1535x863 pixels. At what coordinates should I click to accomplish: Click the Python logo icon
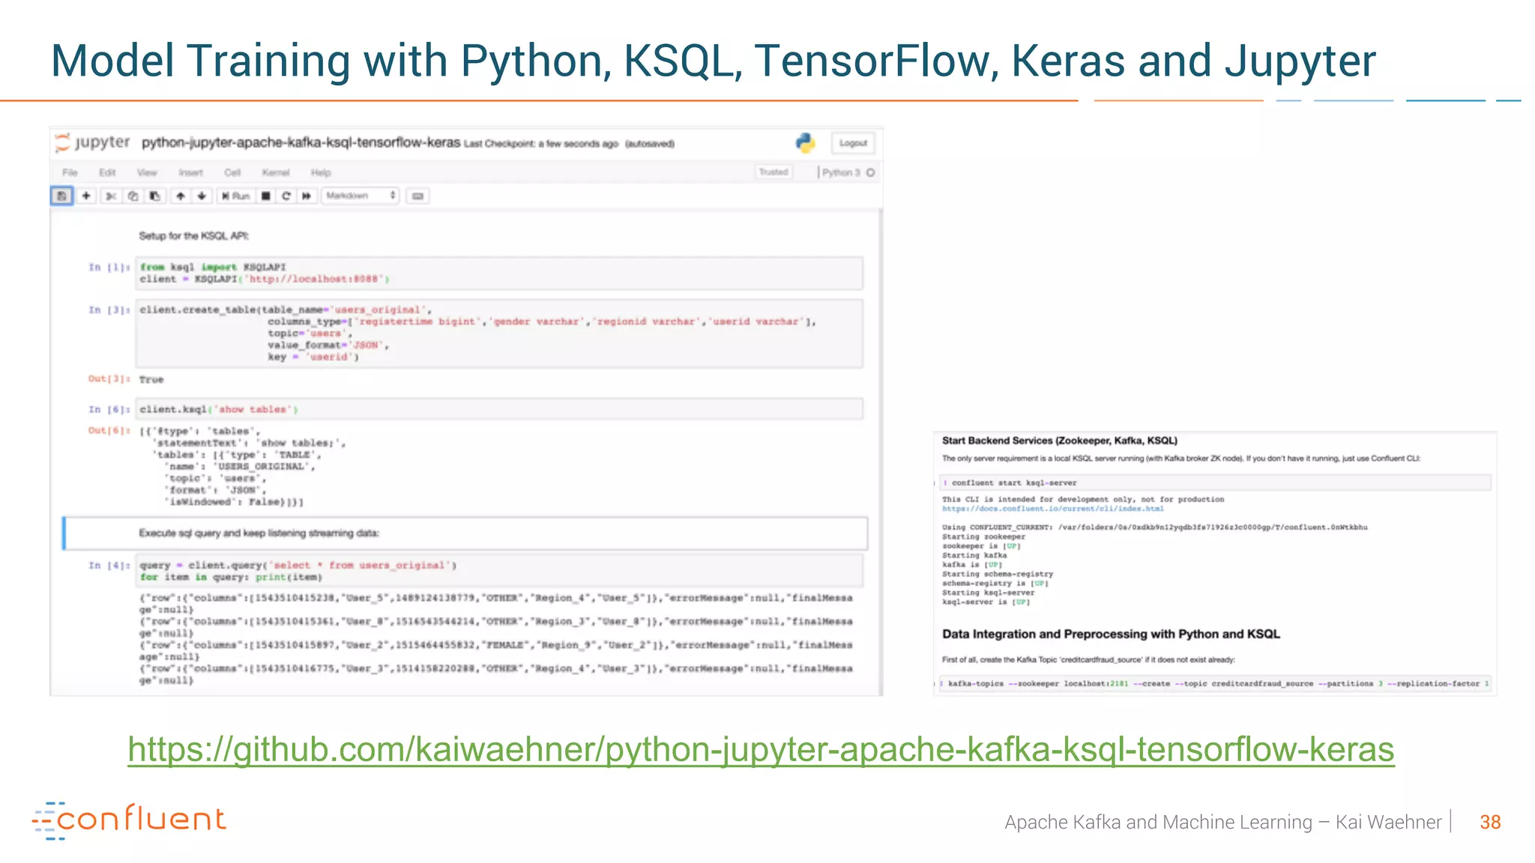click(806, 143)
